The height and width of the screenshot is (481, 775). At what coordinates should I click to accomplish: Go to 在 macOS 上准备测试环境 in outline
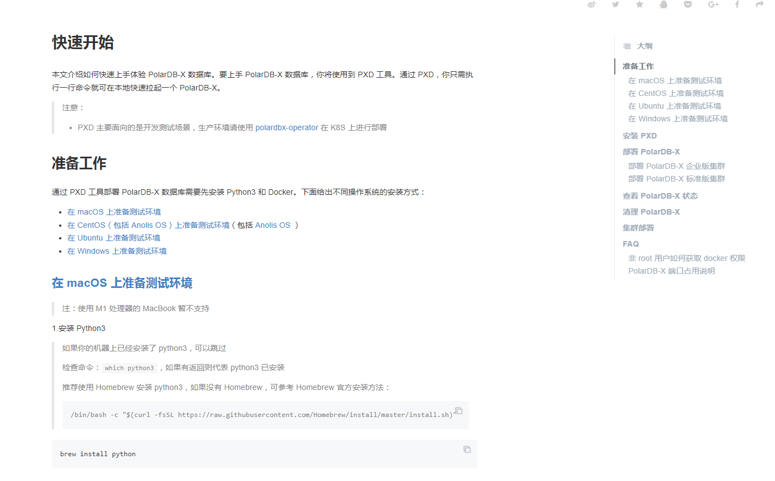[x=675, y=81]
